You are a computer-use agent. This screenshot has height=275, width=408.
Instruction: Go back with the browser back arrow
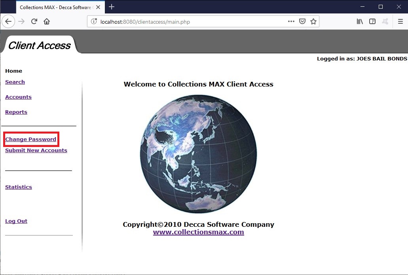(x=8, y=21)
